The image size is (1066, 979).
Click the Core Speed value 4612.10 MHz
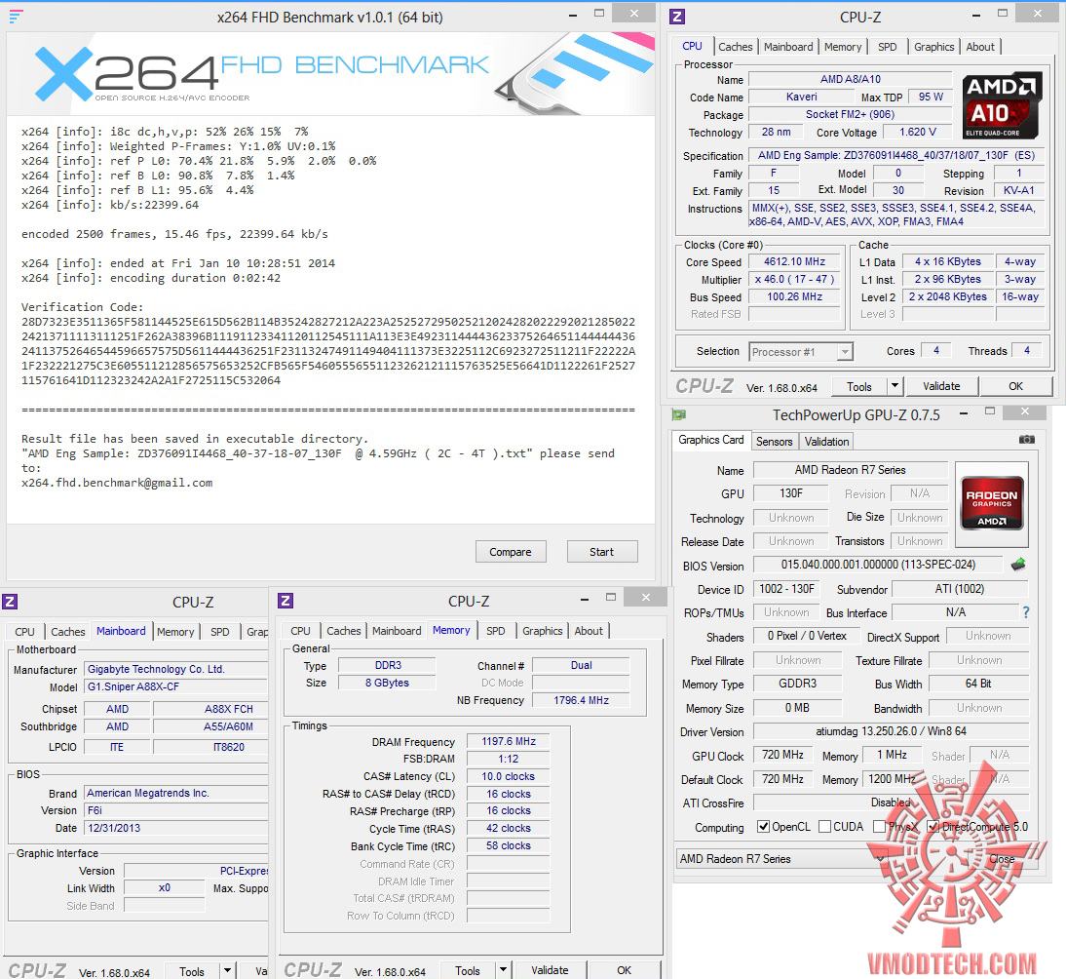click(794, 262)
